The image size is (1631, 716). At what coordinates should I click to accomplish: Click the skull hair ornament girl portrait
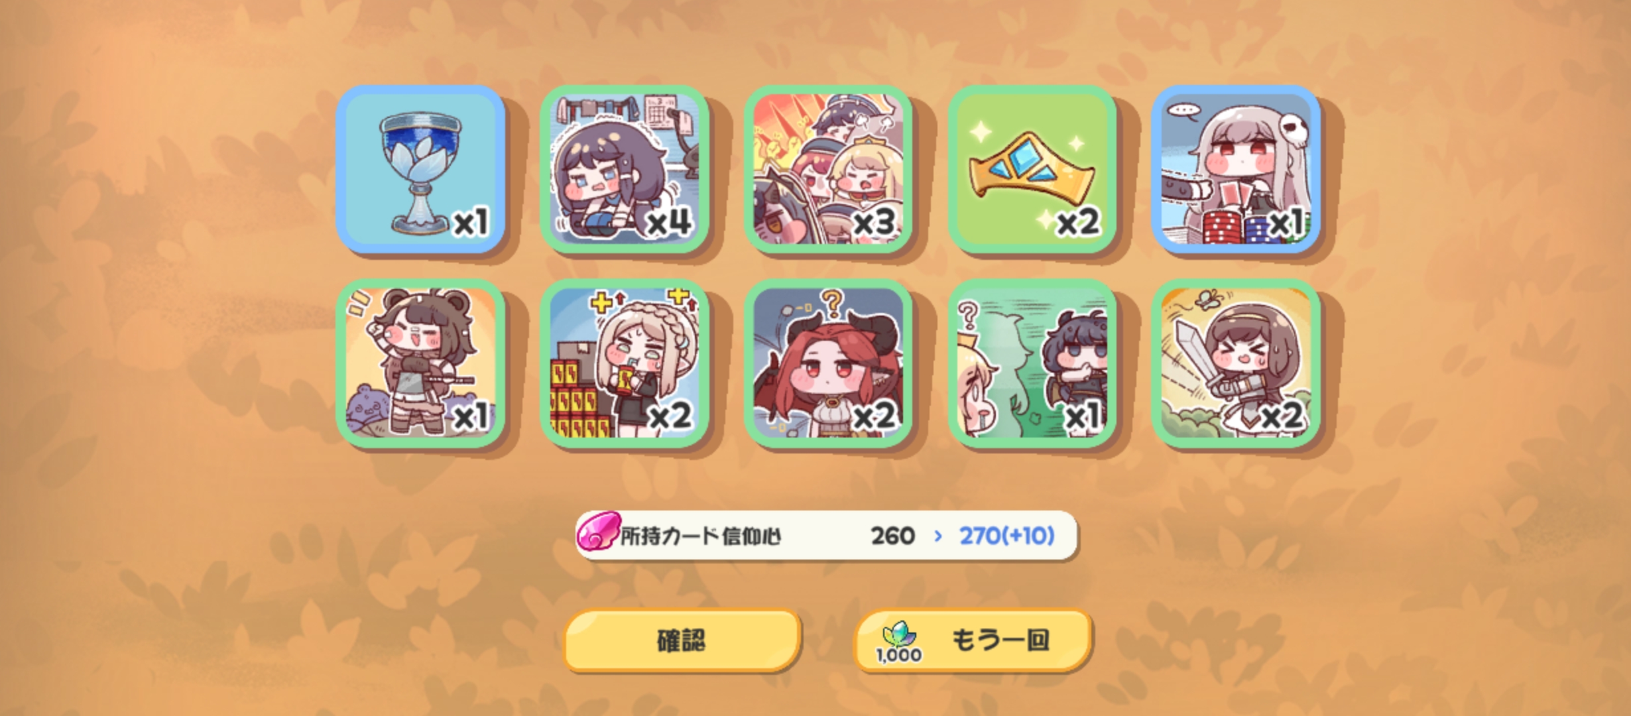(x=1237, y=169)
